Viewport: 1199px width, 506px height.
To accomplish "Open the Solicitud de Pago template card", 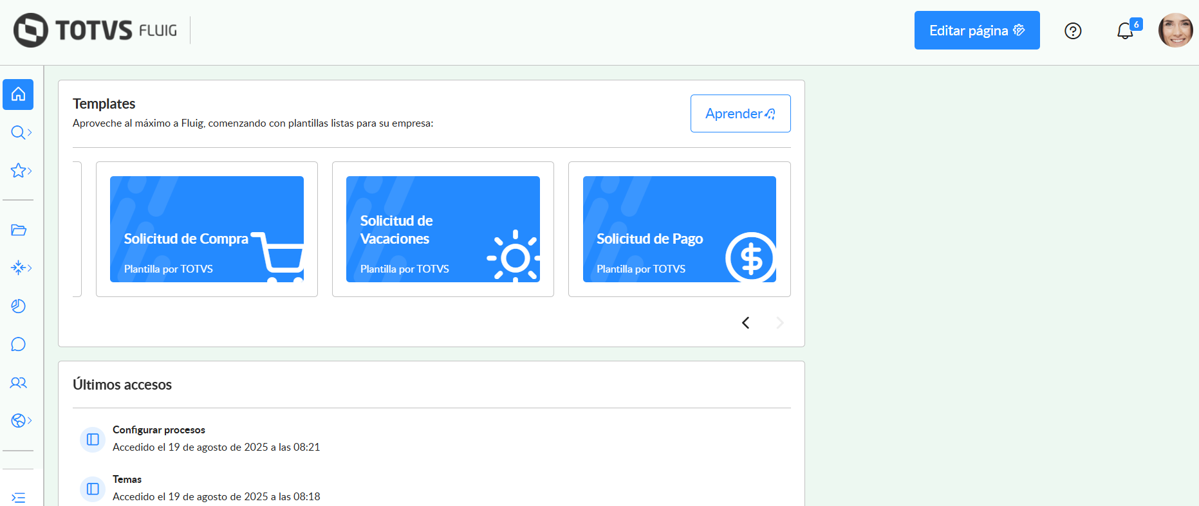I will [680, 229].
